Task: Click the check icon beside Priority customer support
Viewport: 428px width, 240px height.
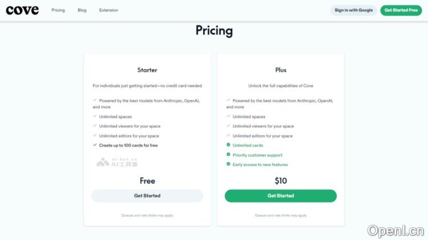Action: 228,155
